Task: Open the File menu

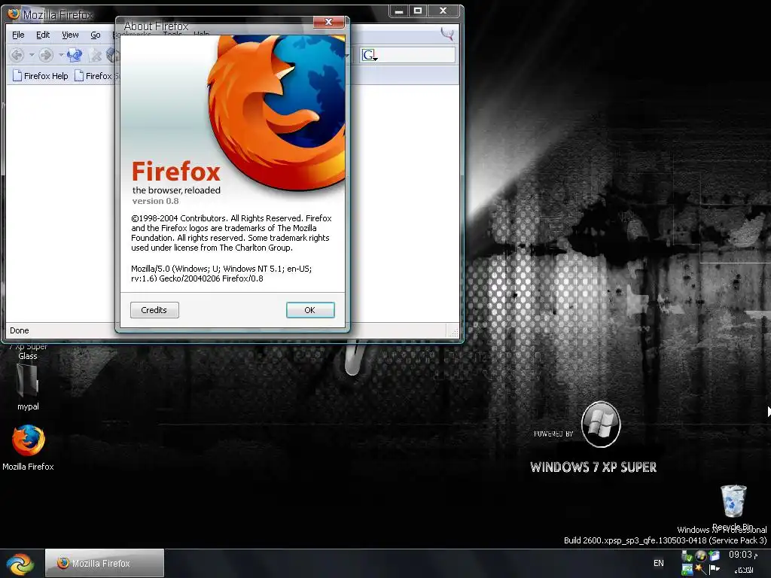Action: (x=18, y=35)
